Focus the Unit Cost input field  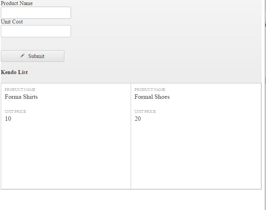(x=36, y=31)
